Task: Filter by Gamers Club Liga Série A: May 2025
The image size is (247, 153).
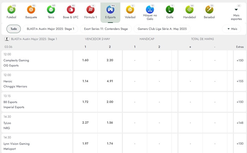Action: 162,29
